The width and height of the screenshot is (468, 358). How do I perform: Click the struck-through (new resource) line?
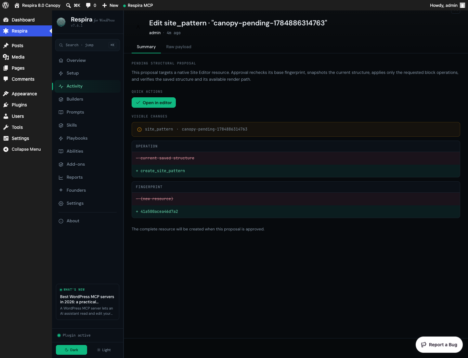pyautogui.click(x=296, y=199)
